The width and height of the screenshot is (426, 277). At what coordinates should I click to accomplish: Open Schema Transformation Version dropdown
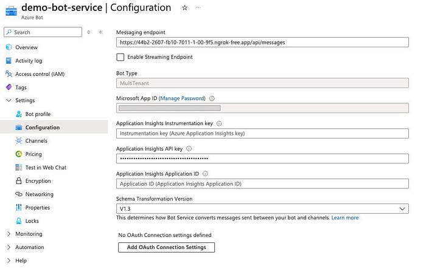click(x=262, y=208)
